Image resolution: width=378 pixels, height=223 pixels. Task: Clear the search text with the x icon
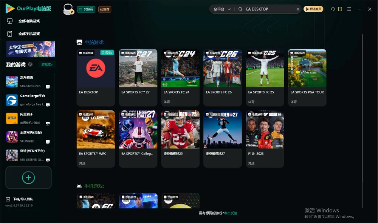[x=298, y=9]
